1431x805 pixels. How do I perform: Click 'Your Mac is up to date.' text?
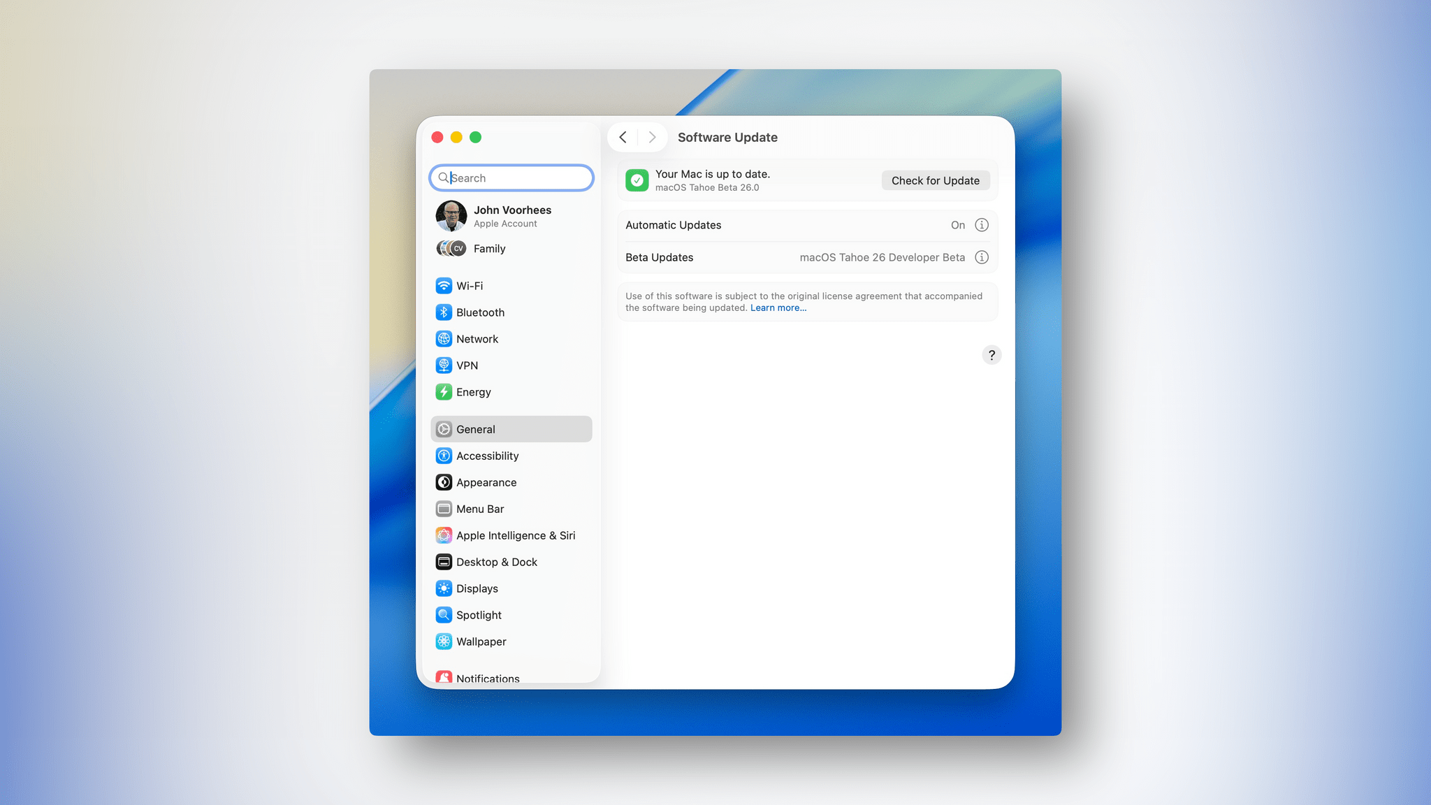[713, 174]
